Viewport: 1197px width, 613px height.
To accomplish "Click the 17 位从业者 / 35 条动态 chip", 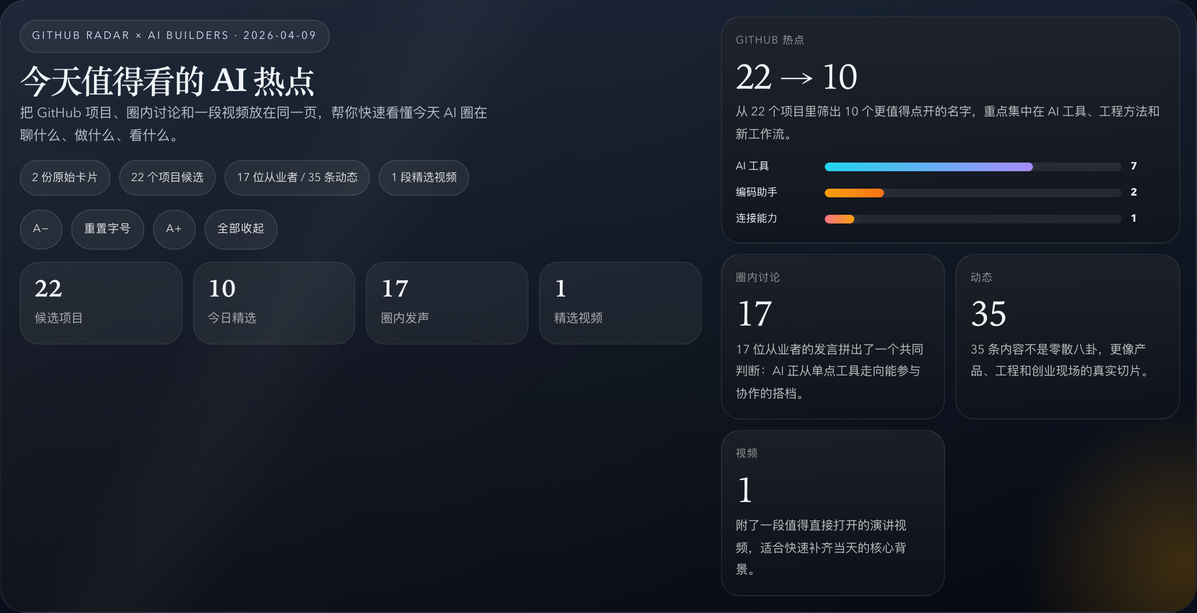I will point(297,178).
